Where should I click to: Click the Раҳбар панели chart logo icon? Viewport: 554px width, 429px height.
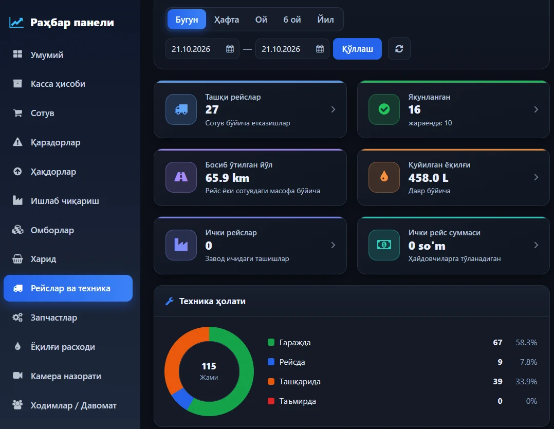point(16,22)
